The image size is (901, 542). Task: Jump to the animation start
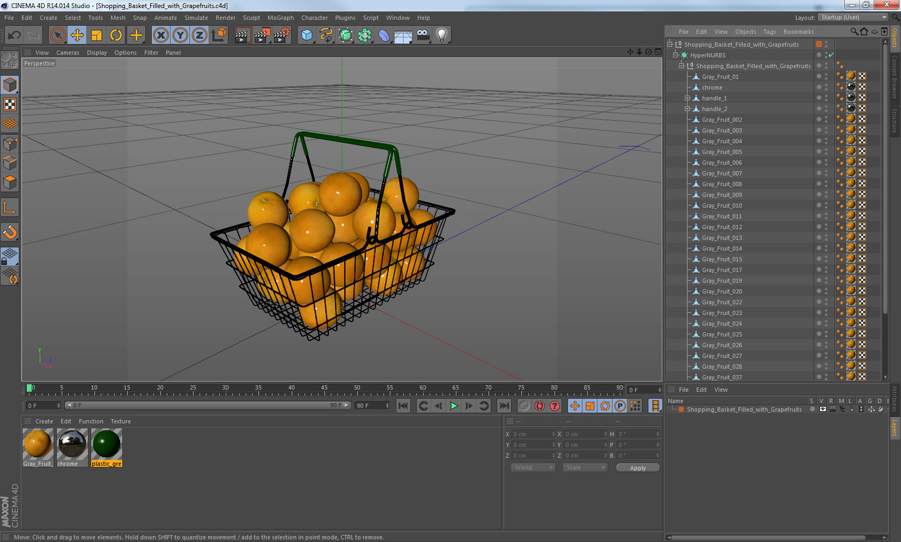coord(403,406)
